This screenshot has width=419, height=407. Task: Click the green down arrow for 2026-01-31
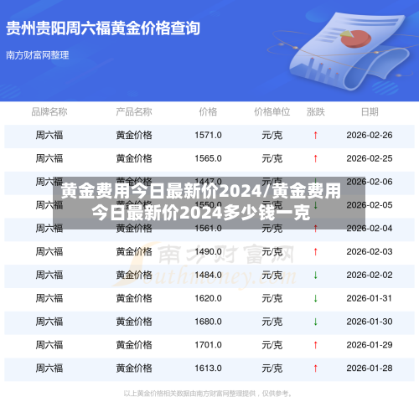316,298
